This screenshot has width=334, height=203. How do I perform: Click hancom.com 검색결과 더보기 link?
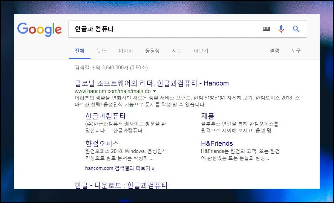(x=120, y=168)
